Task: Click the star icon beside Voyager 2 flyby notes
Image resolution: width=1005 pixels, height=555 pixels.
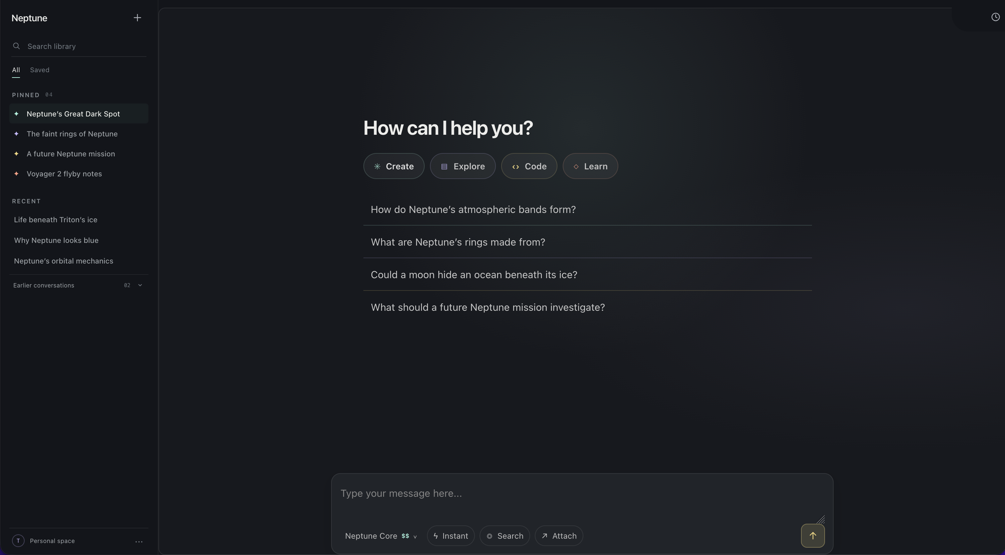Action: click(16, 174)
